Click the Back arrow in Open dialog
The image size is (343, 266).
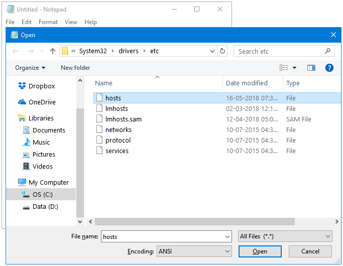point(16,51)
